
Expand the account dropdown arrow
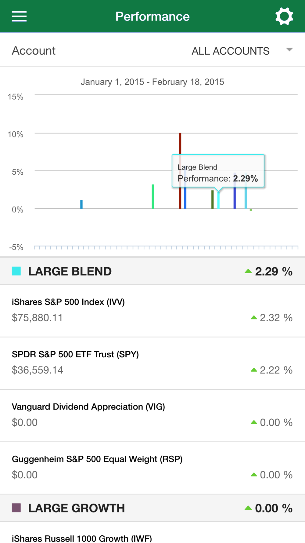289,50
